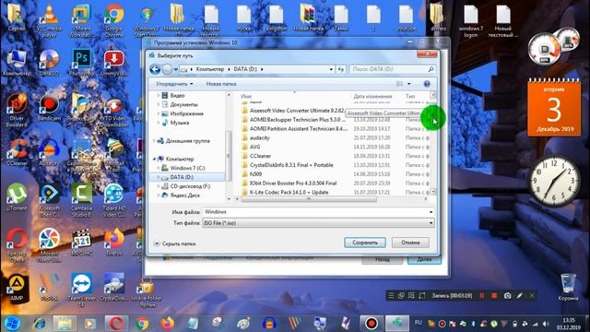Viewport: 590px width, 332px height.
Task: Open view options dropdown arrow
Action: click(x=409, y=84)
